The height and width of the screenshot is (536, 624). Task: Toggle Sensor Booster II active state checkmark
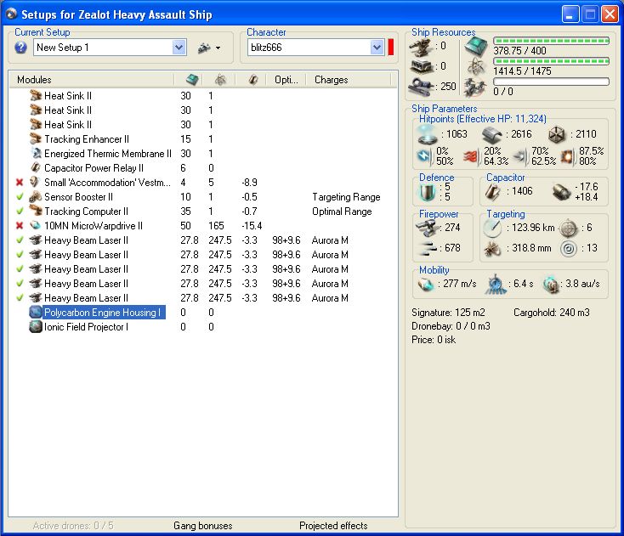click(x=20, y=197)
